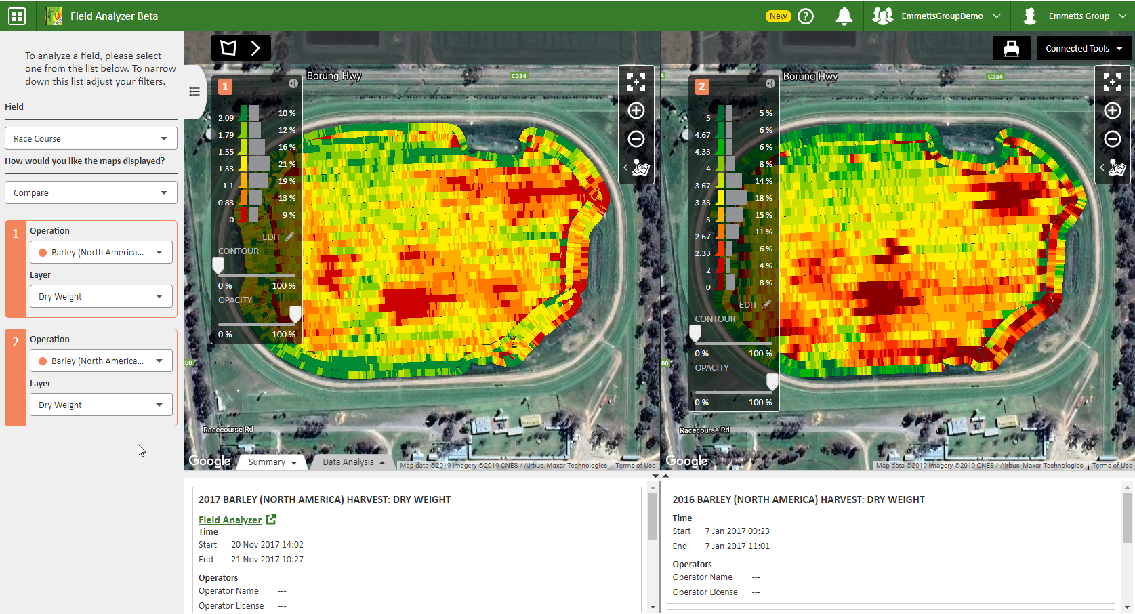
Task: Click the orange number 2 legend badge
Action: pos(702,87)
